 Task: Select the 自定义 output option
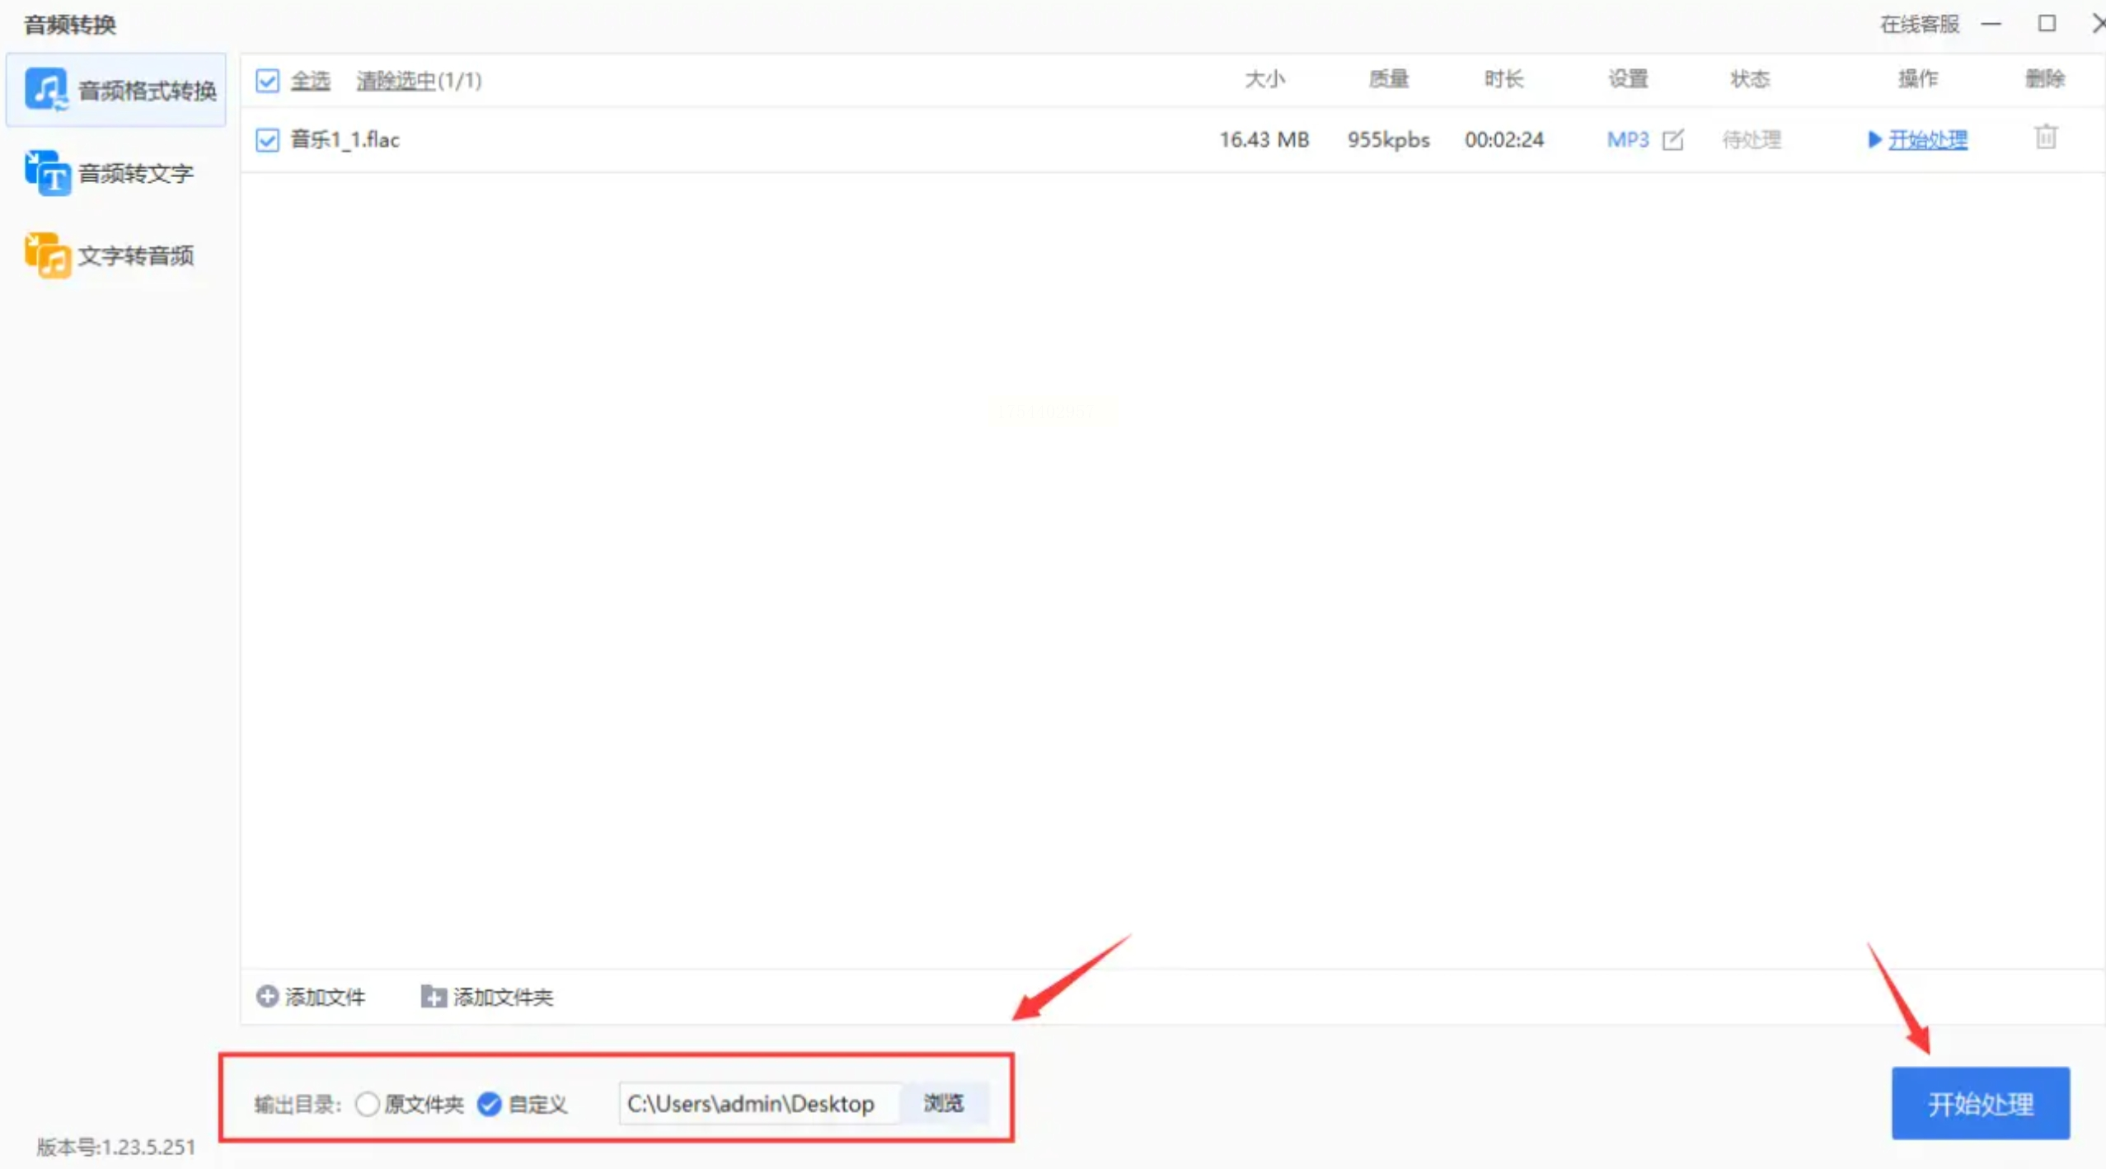(x=490, y=1103)
